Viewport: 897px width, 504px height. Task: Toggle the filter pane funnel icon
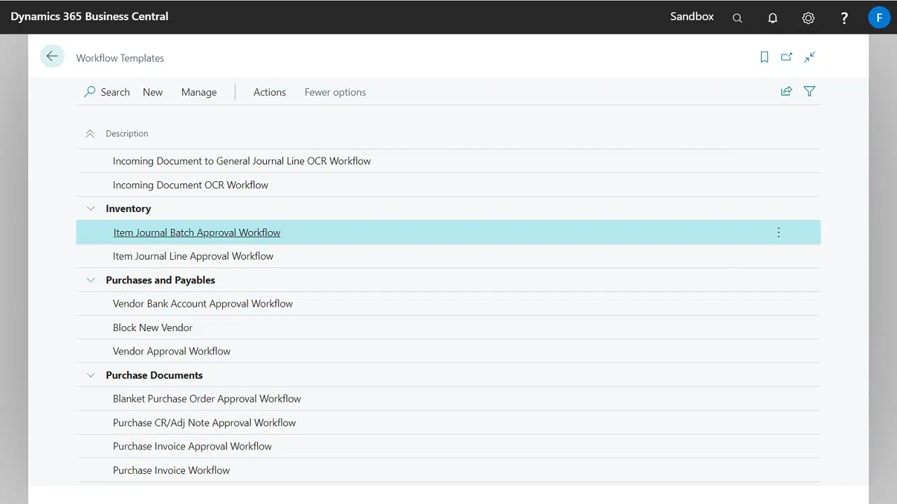pyautogui.click(x=809, y=91)
